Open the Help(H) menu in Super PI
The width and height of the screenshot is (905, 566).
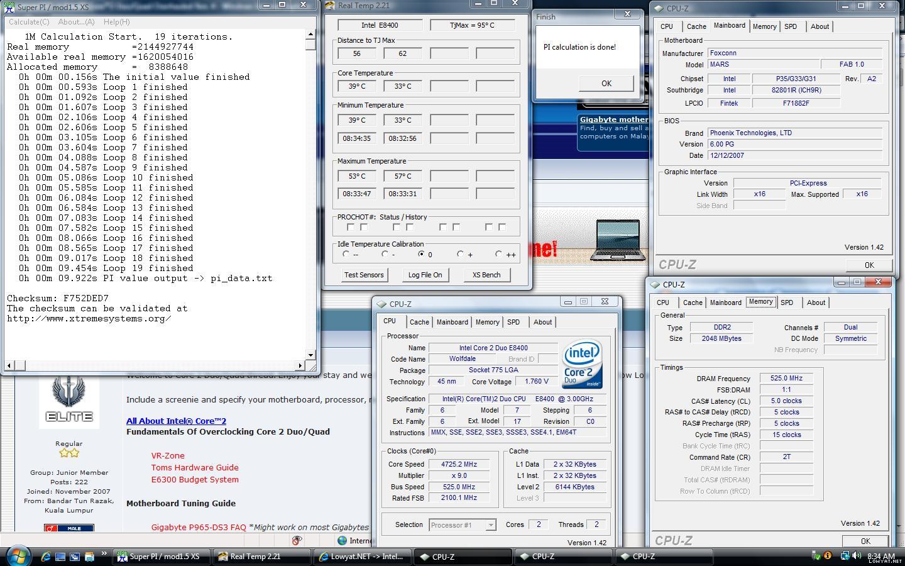tap(116, 21)
